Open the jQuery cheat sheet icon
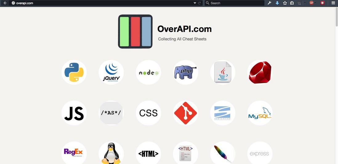This screenshot has height=164, width=338. click(x=111, y=72)
